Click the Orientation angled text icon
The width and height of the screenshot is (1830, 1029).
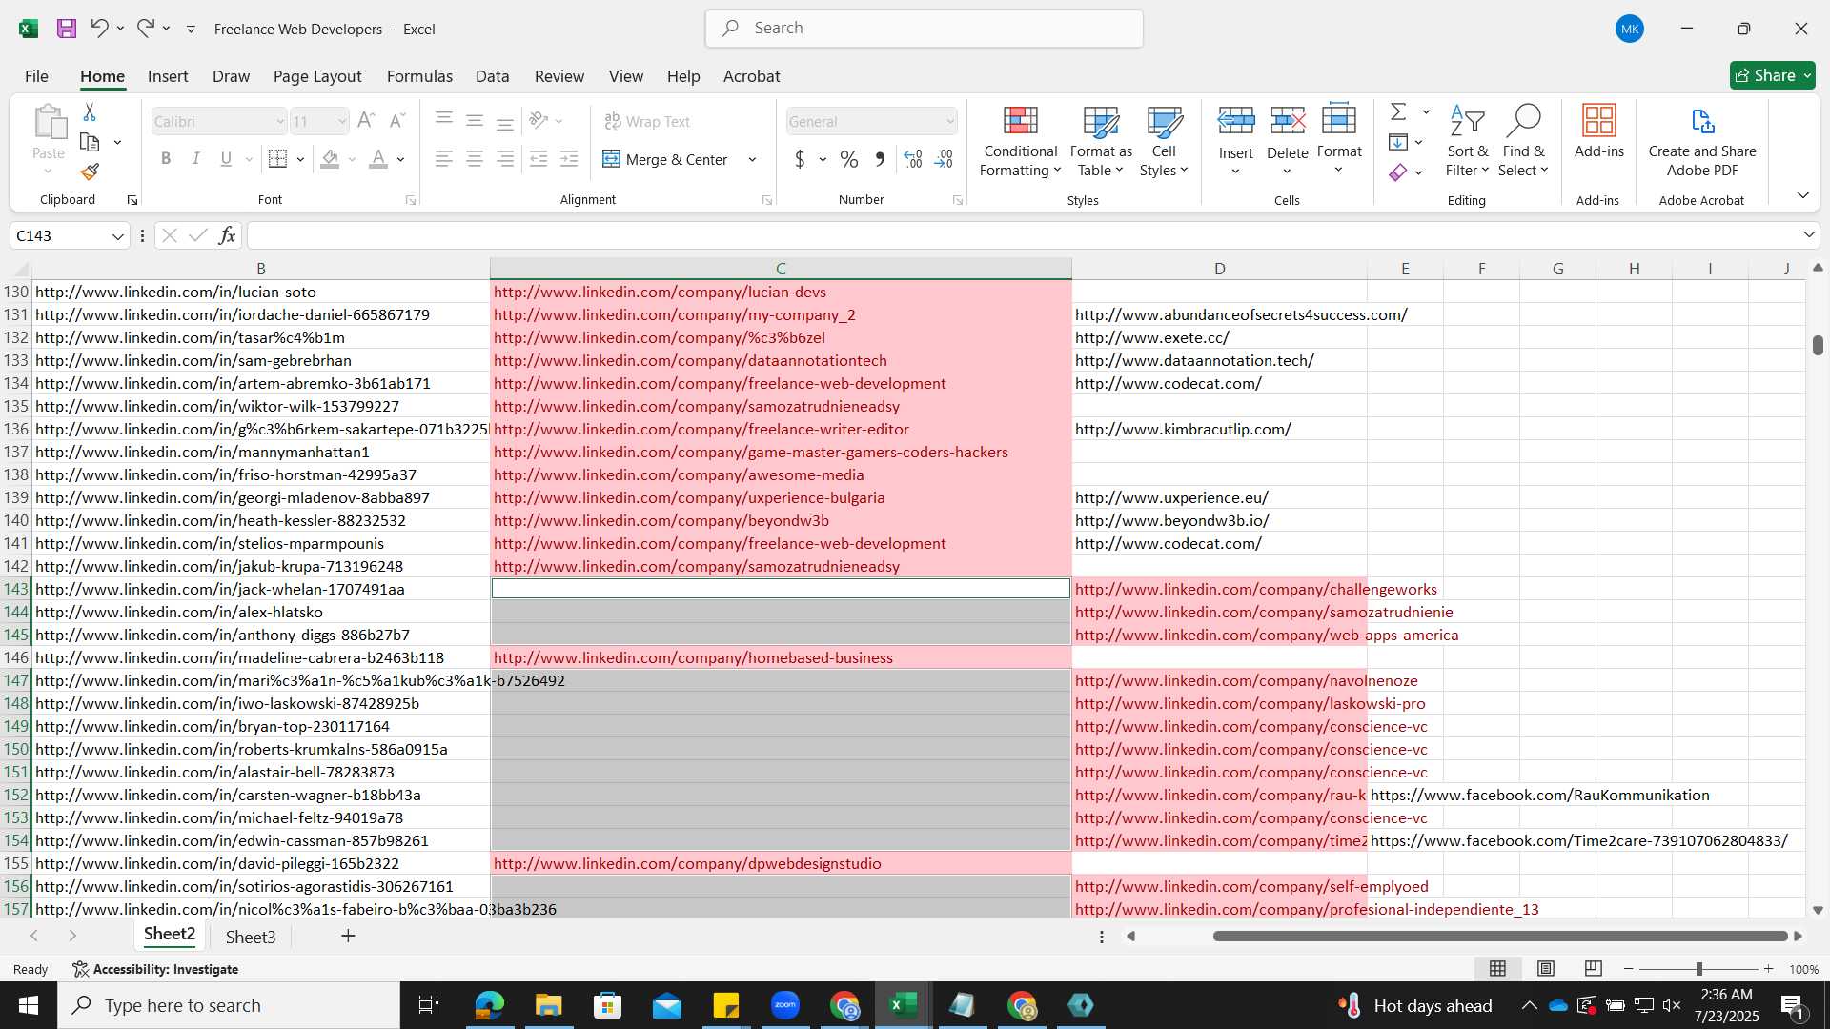point(539,120)
